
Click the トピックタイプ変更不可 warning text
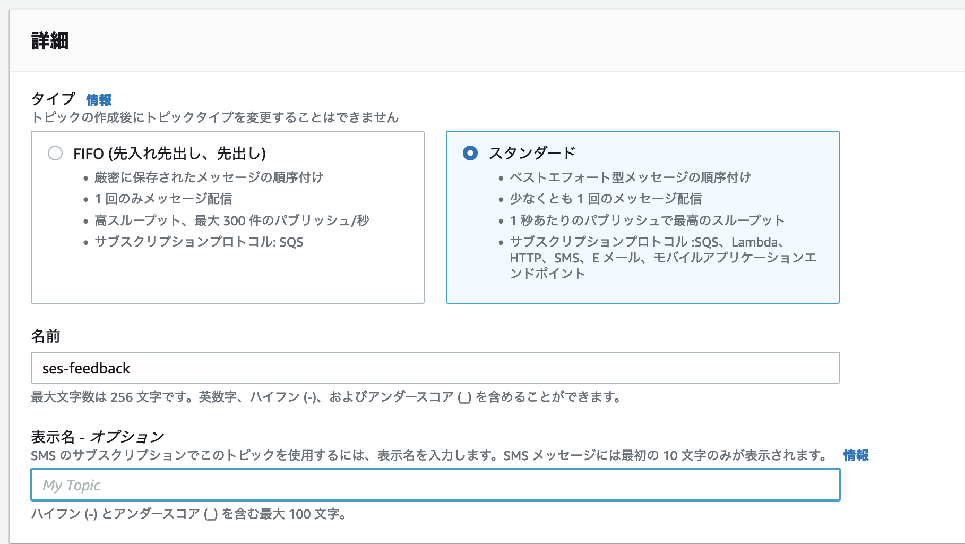tap(215, 118)
